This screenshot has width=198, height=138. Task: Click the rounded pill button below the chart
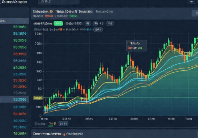(63, 124)
